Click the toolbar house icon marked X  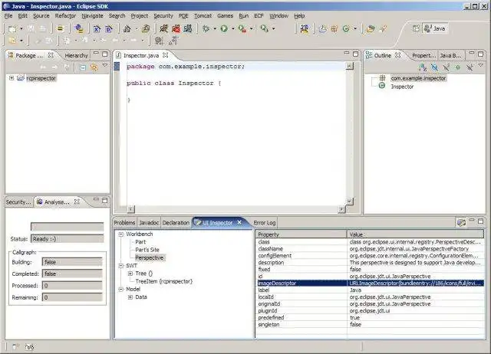[97, 29]
